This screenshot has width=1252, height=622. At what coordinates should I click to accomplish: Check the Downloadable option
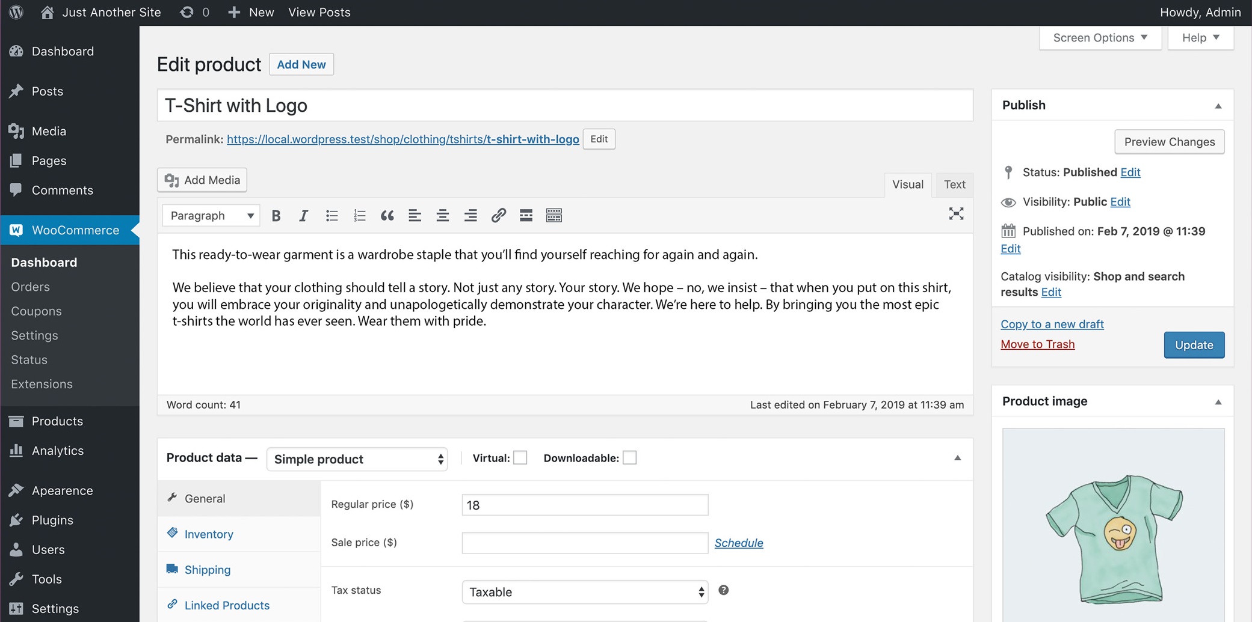629,458
